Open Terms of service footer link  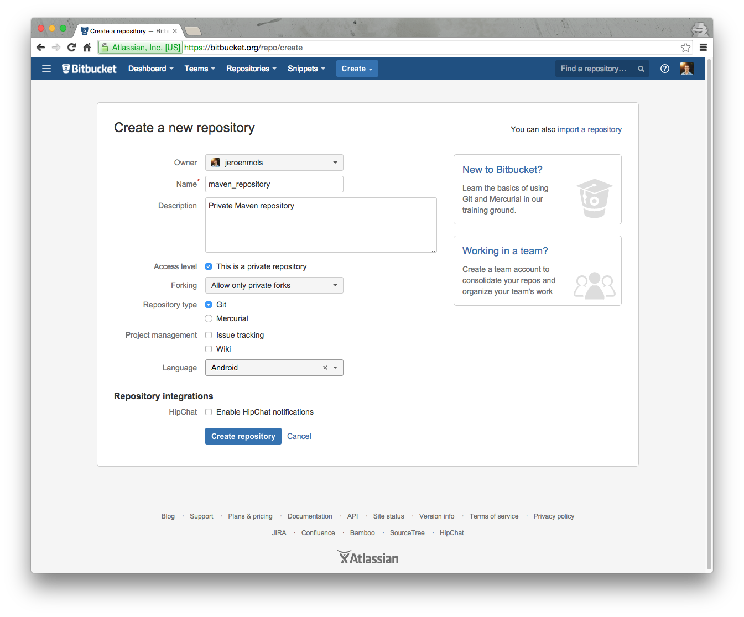pos(494,516)
